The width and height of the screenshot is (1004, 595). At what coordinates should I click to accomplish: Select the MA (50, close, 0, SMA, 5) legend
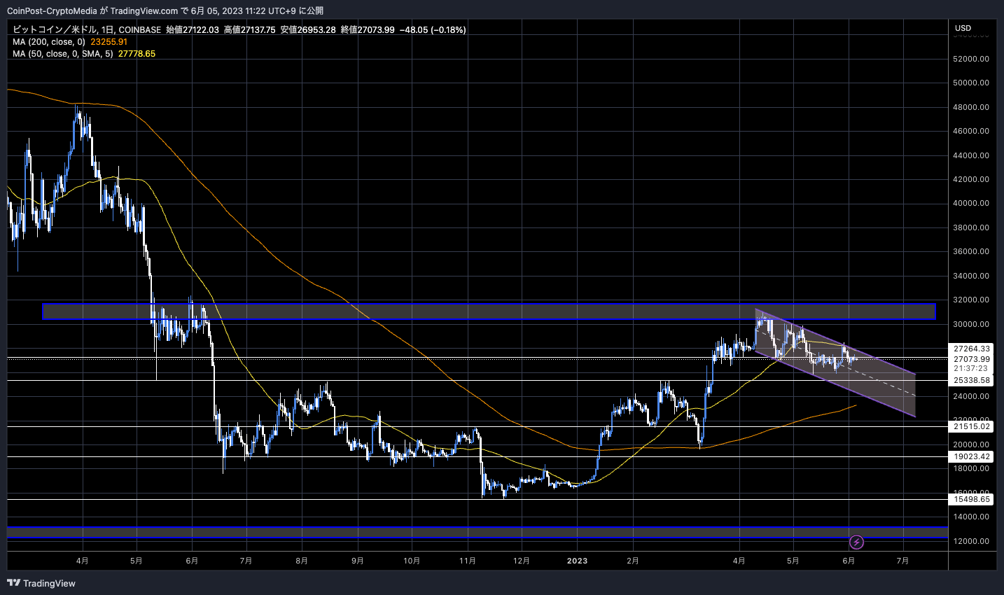coord(63,53)
